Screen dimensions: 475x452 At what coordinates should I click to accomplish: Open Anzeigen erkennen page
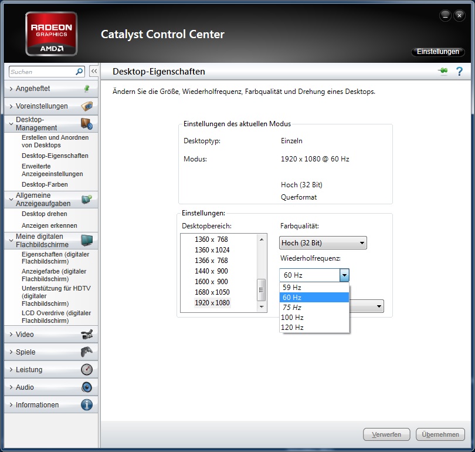[49, 225]
